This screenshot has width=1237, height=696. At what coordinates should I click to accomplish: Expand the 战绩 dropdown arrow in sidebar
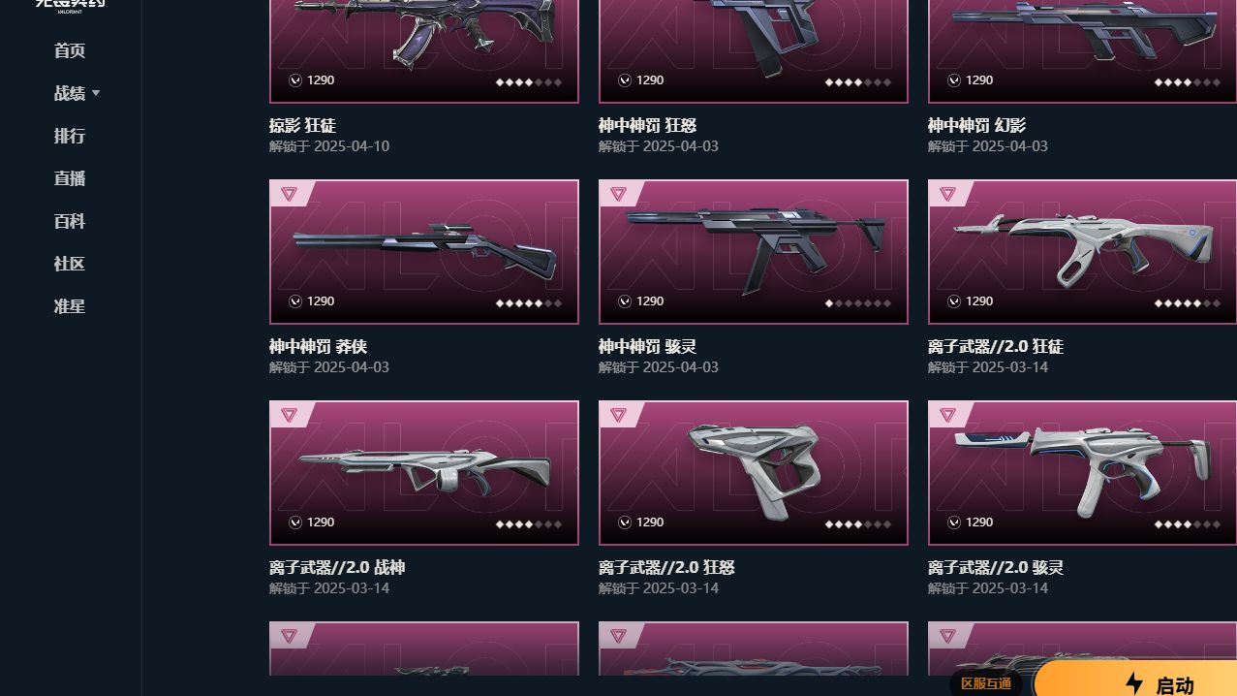pos(96,94)
